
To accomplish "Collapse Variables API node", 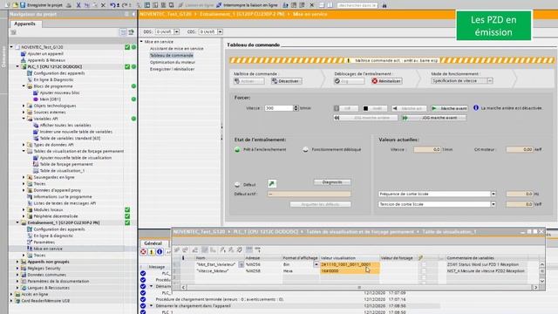I will point(24,119).
